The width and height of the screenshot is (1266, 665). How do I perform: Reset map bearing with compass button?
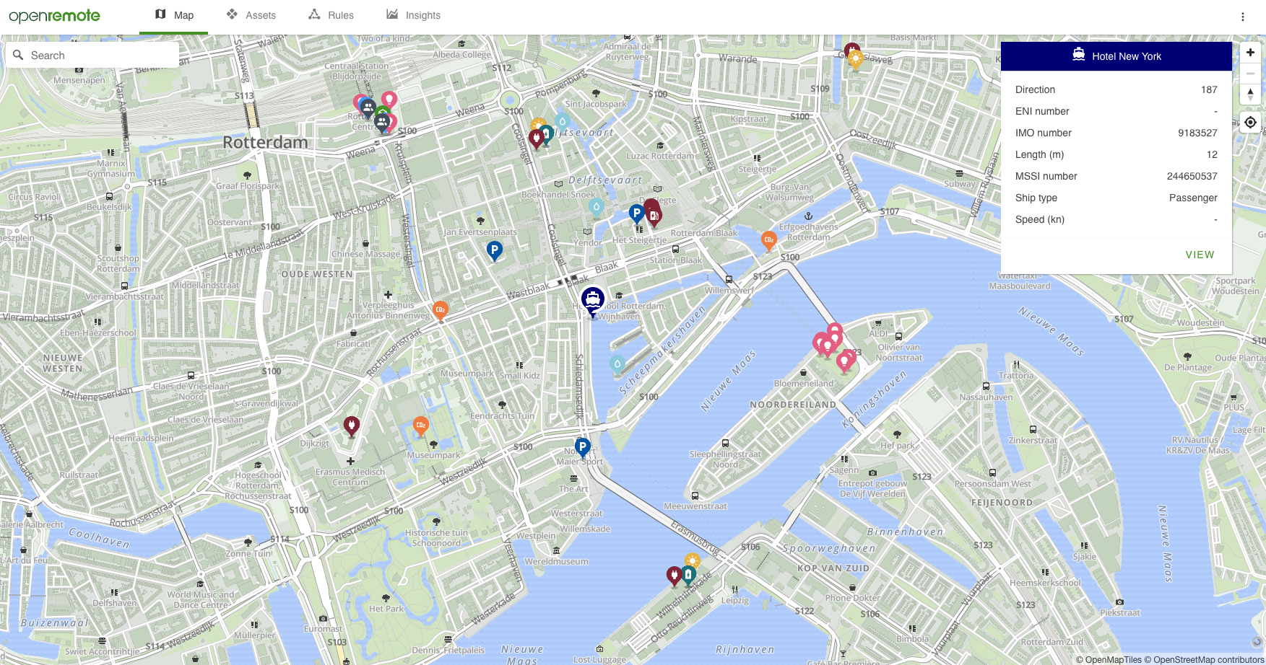coord(1250,94)
